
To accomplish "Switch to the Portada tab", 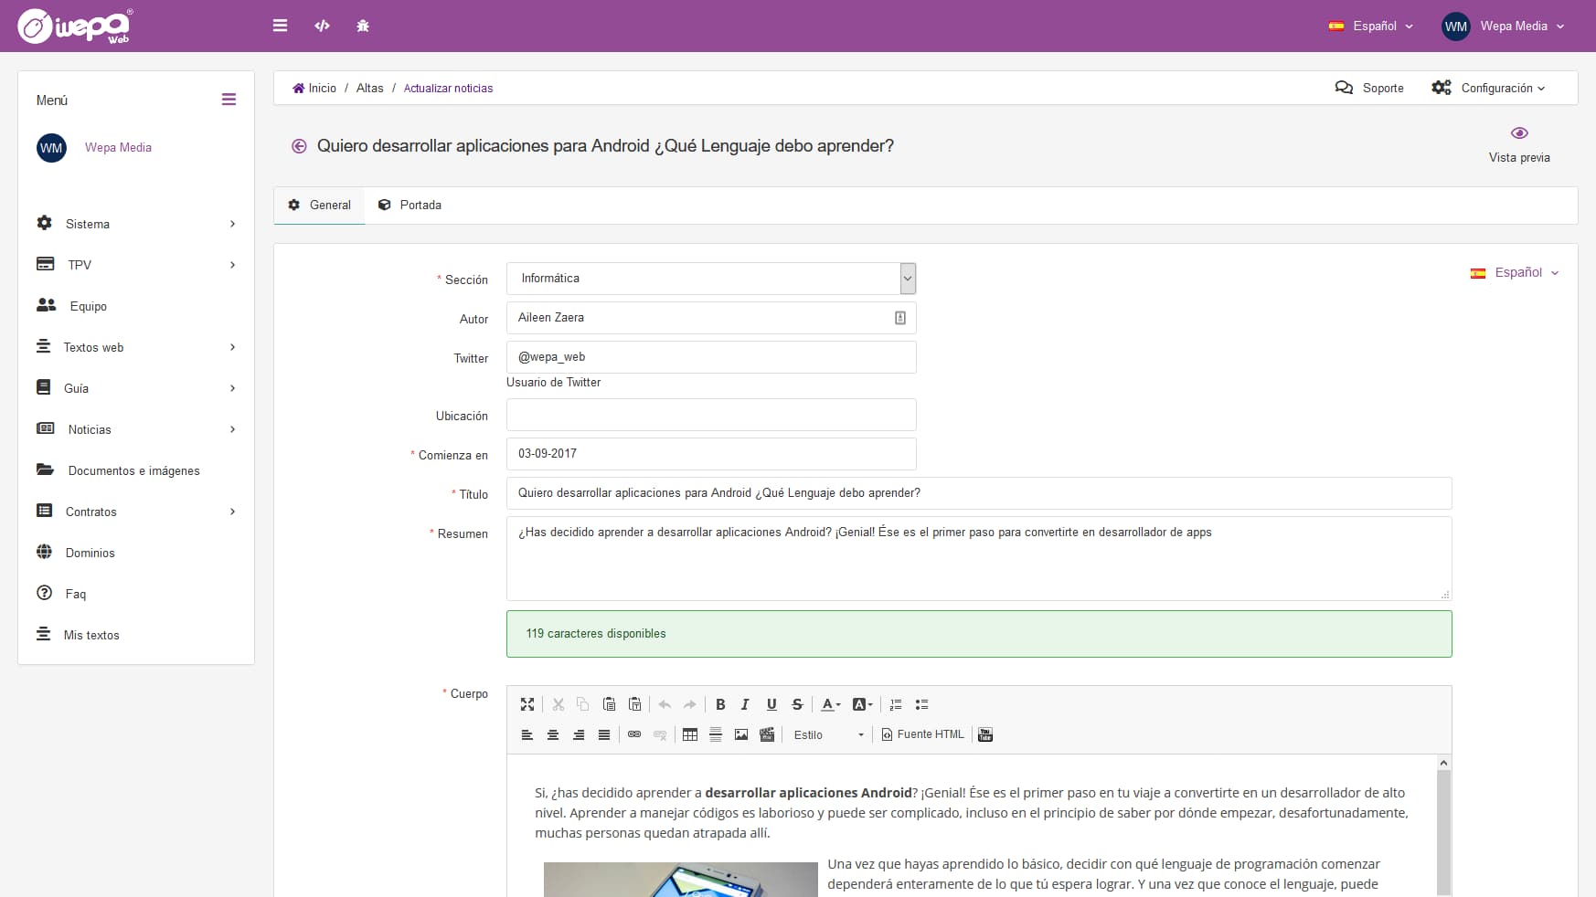I will 410,206.
